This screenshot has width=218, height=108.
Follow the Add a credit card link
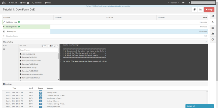click(x=114, y=6)
